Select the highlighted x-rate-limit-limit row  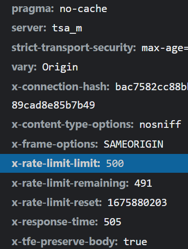pyautogui.click(x=94, y=164)
